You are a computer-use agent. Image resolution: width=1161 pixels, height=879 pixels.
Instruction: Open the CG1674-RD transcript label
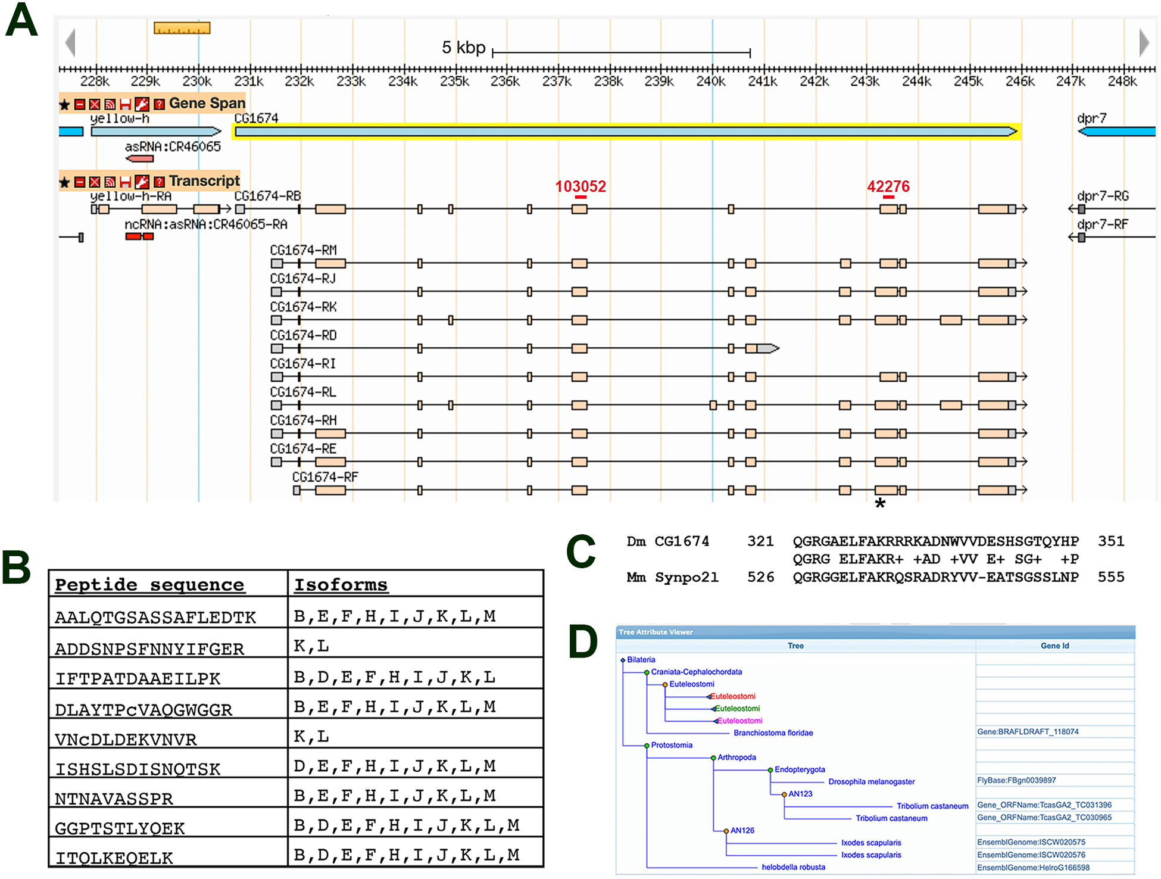pos(303,335)
